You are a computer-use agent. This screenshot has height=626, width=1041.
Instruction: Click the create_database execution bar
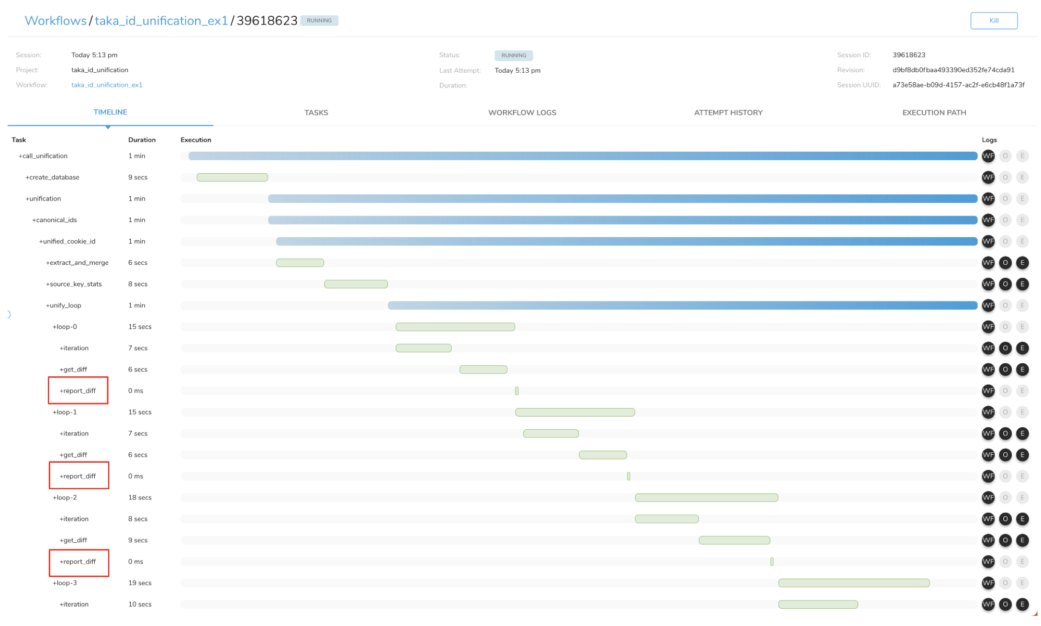coord(232,177)
